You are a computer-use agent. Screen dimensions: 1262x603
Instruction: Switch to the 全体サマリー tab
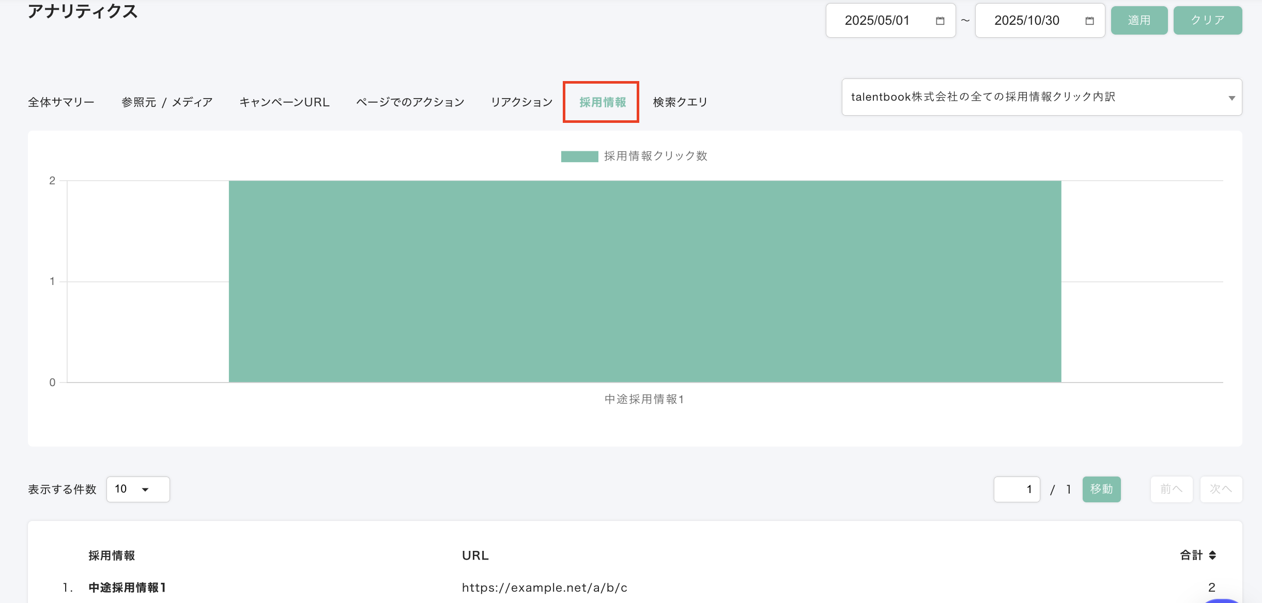[61, 102]
